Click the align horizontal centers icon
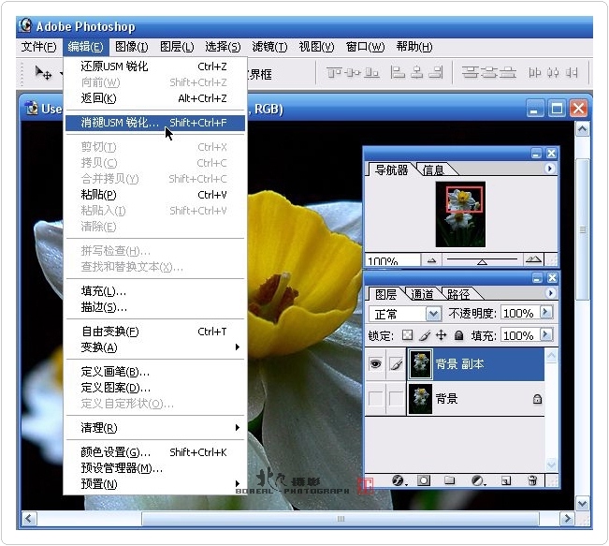 pyautogui.click(x=416, y=73)
